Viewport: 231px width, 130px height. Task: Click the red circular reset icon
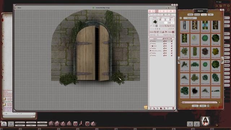point(173,32)
